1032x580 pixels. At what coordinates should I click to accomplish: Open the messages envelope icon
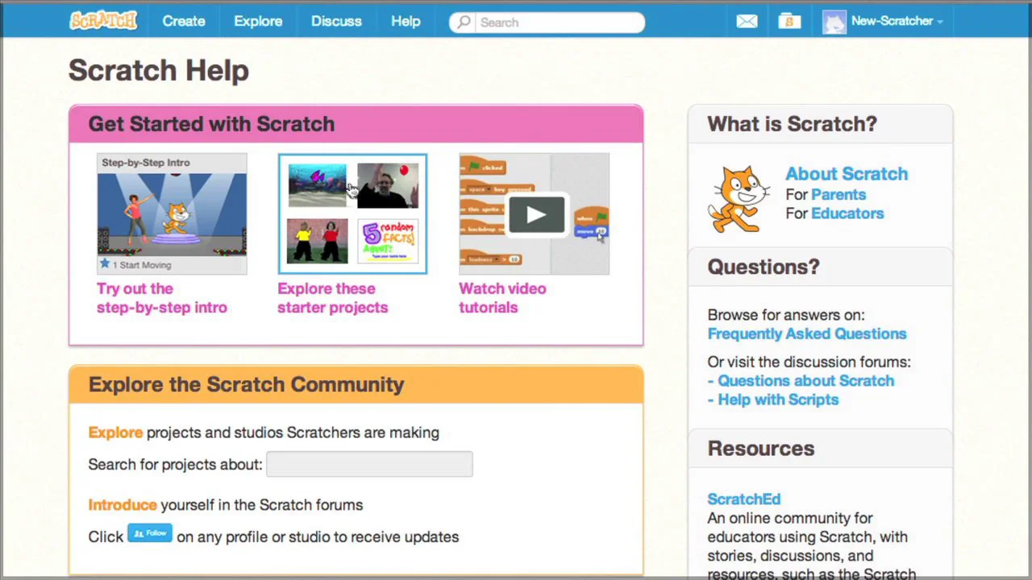point(747,22)
